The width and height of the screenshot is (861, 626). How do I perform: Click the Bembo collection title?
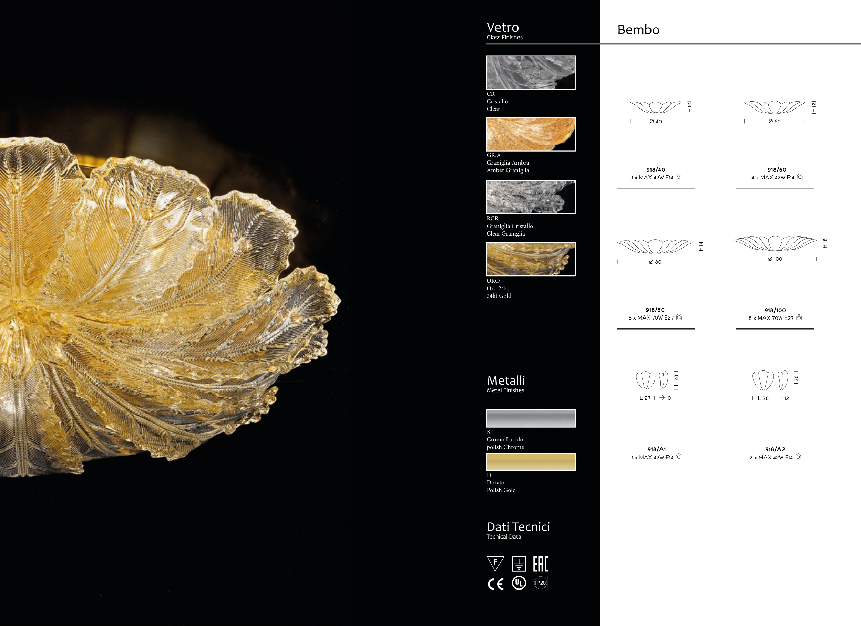[x=638, y=30]
